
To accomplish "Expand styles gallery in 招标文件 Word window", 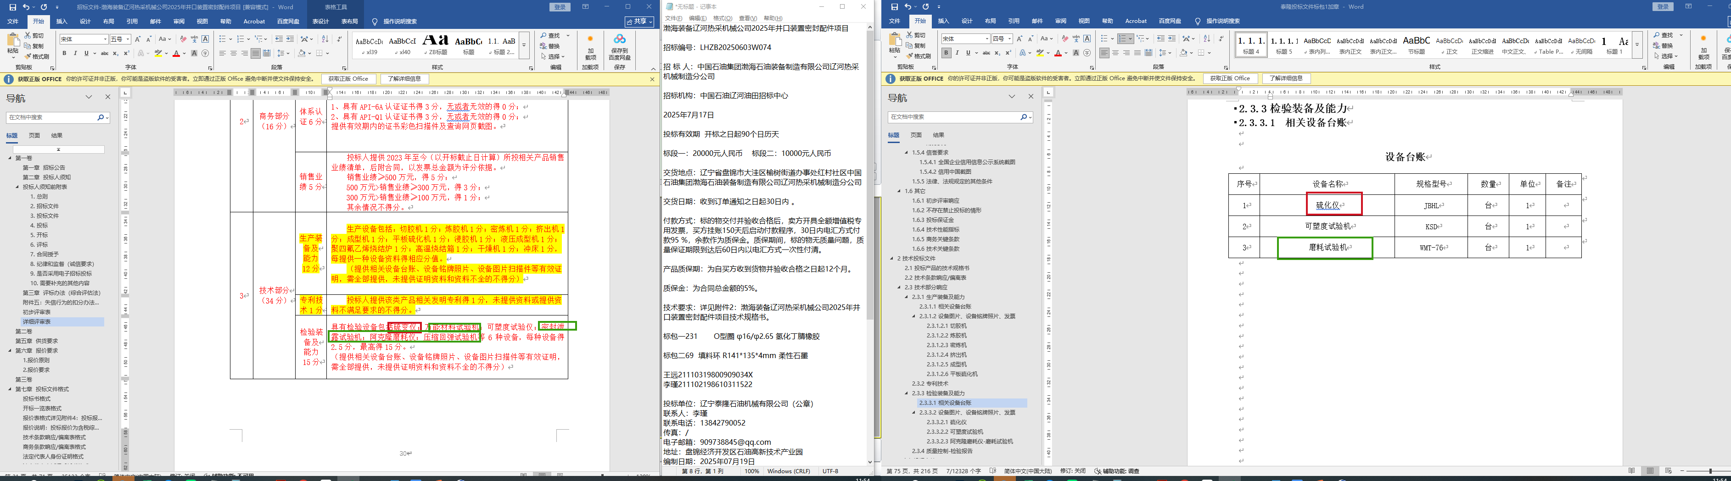I will click(x=524, y=45).
